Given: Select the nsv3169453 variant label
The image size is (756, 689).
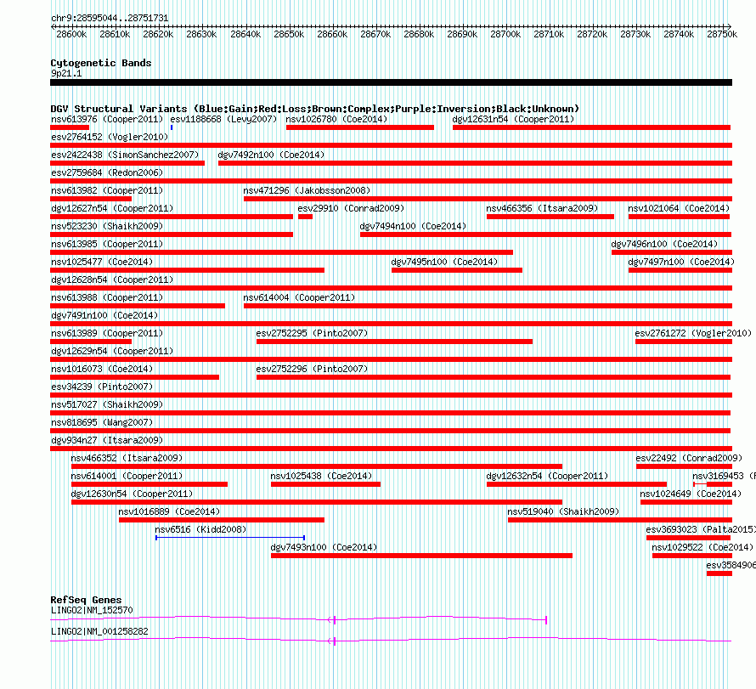Looking at the screenshot, I should pyautogui.click(x=724, y=476).
